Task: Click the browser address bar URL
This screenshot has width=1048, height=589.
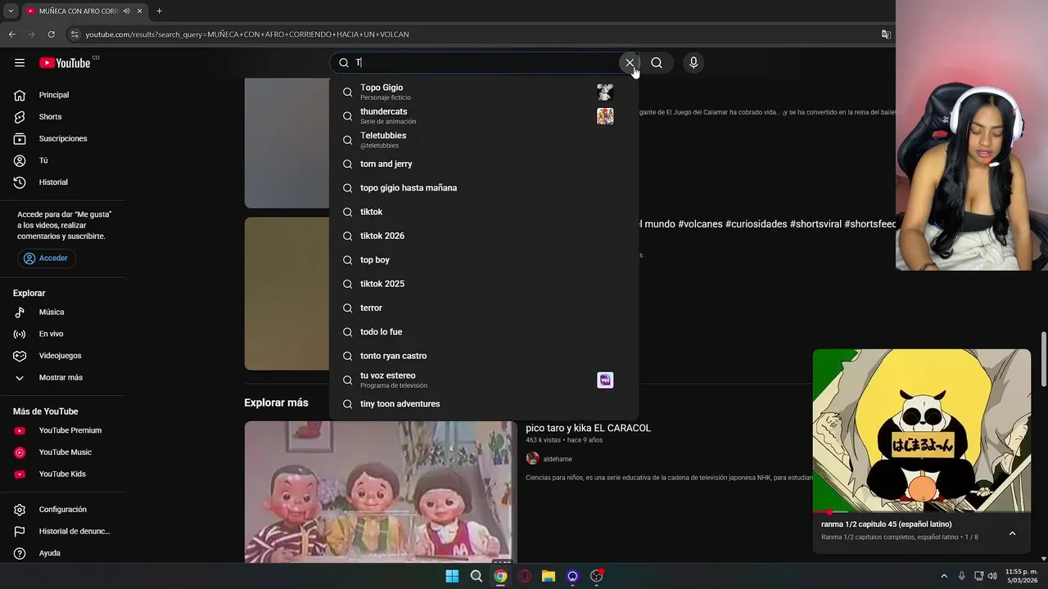Action: point(247,34)
